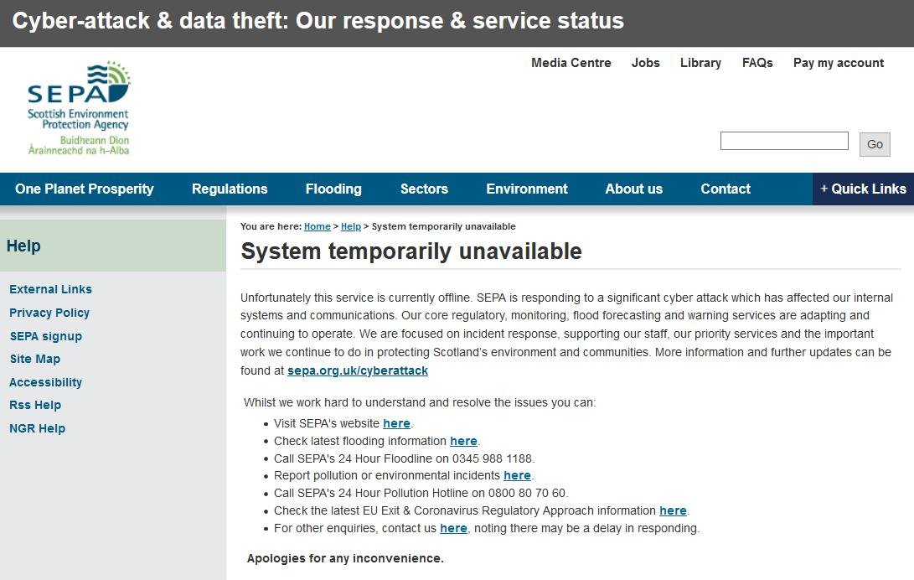This screenshot has width=914, height=580.
Task: Open the Jobs page link
Action: (646, 63)
